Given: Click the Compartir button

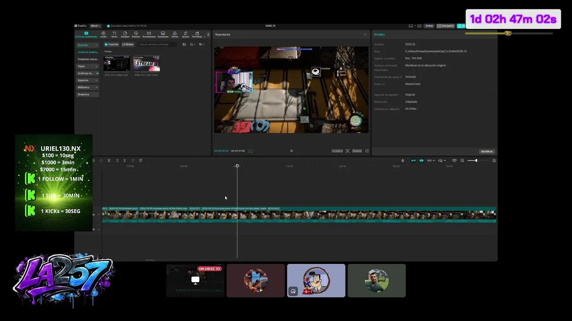Looking at the screenshot, I should pos(446,26).
